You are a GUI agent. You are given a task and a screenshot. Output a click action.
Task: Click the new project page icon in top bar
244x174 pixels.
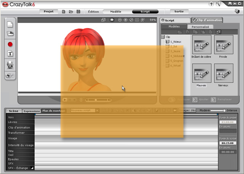(x=64, y=11)
